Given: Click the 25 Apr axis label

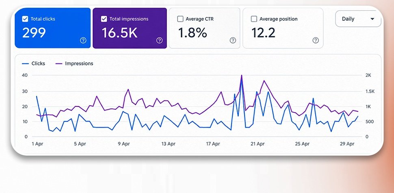Looking at the screenshot, I should [x=302, y=144].
